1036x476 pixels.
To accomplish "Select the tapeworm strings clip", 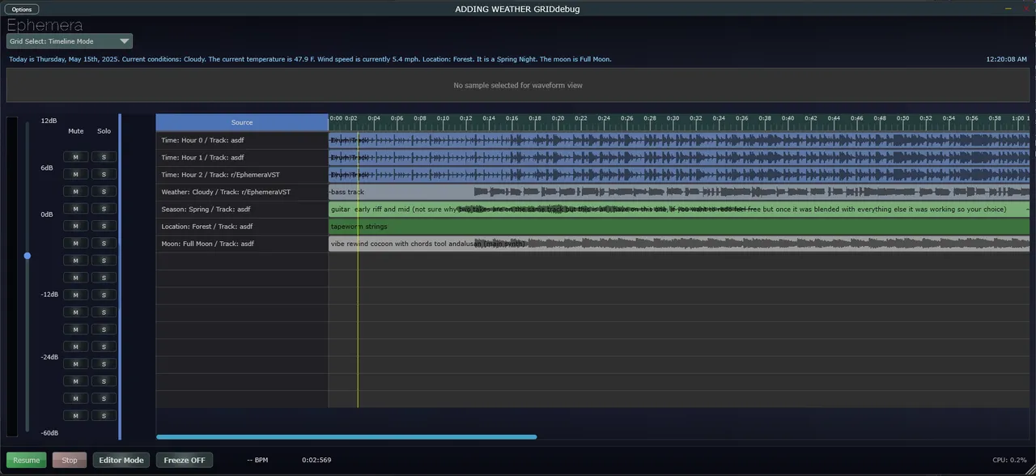I will pos(405,226).
